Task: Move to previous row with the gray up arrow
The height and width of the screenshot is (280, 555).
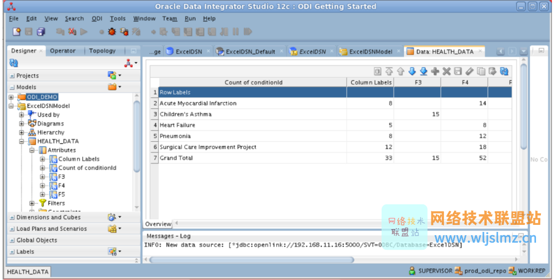Action: (x=401, y=71)
